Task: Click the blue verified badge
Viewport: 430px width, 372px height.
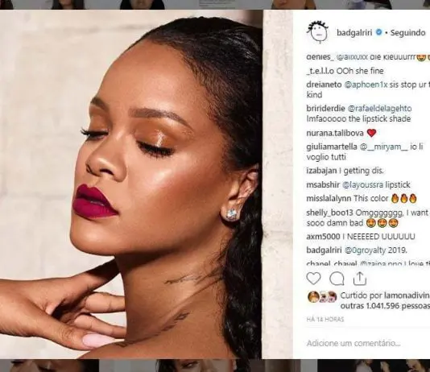Action: coord(378,32)
